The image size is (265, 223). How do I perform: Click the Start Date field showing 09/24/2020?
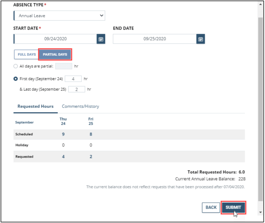click(x=55, y=39)
